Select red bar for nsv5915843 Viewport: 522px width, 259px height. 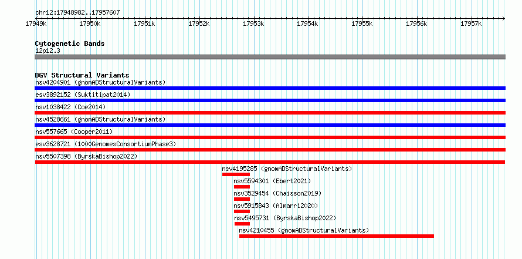pyautogui.click(x=242, y=211)
